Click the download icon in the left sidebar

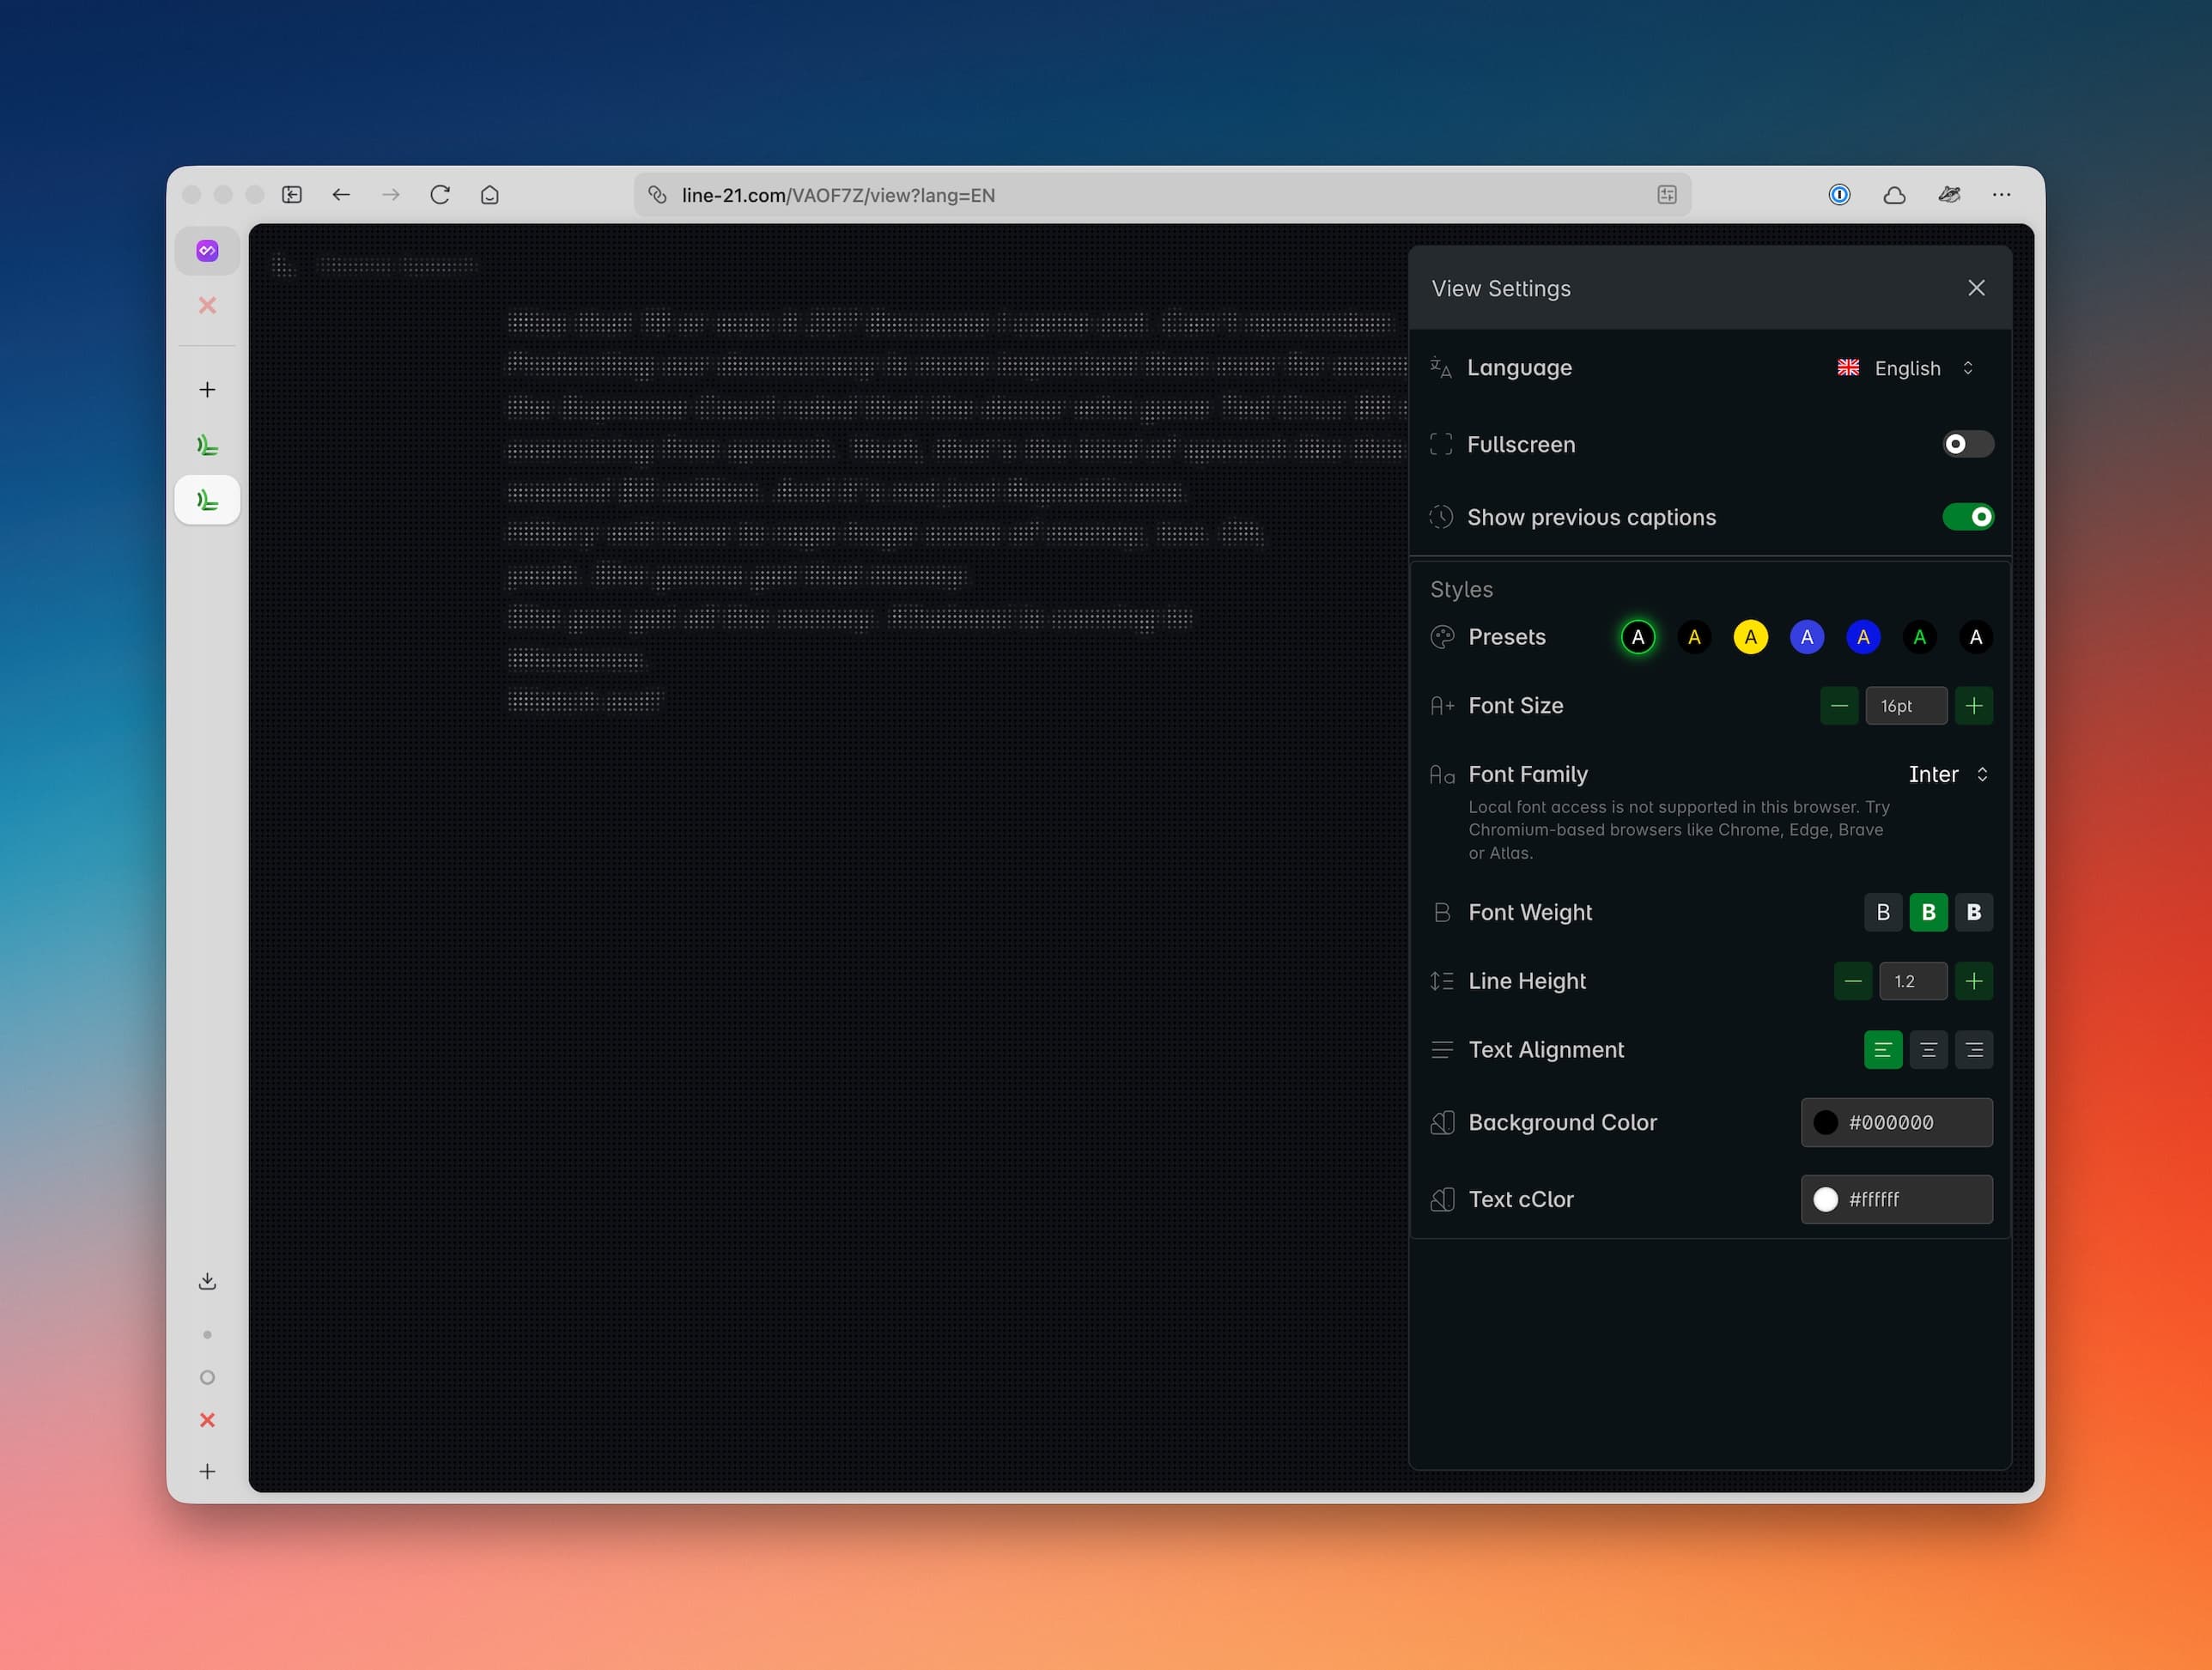207,1280
